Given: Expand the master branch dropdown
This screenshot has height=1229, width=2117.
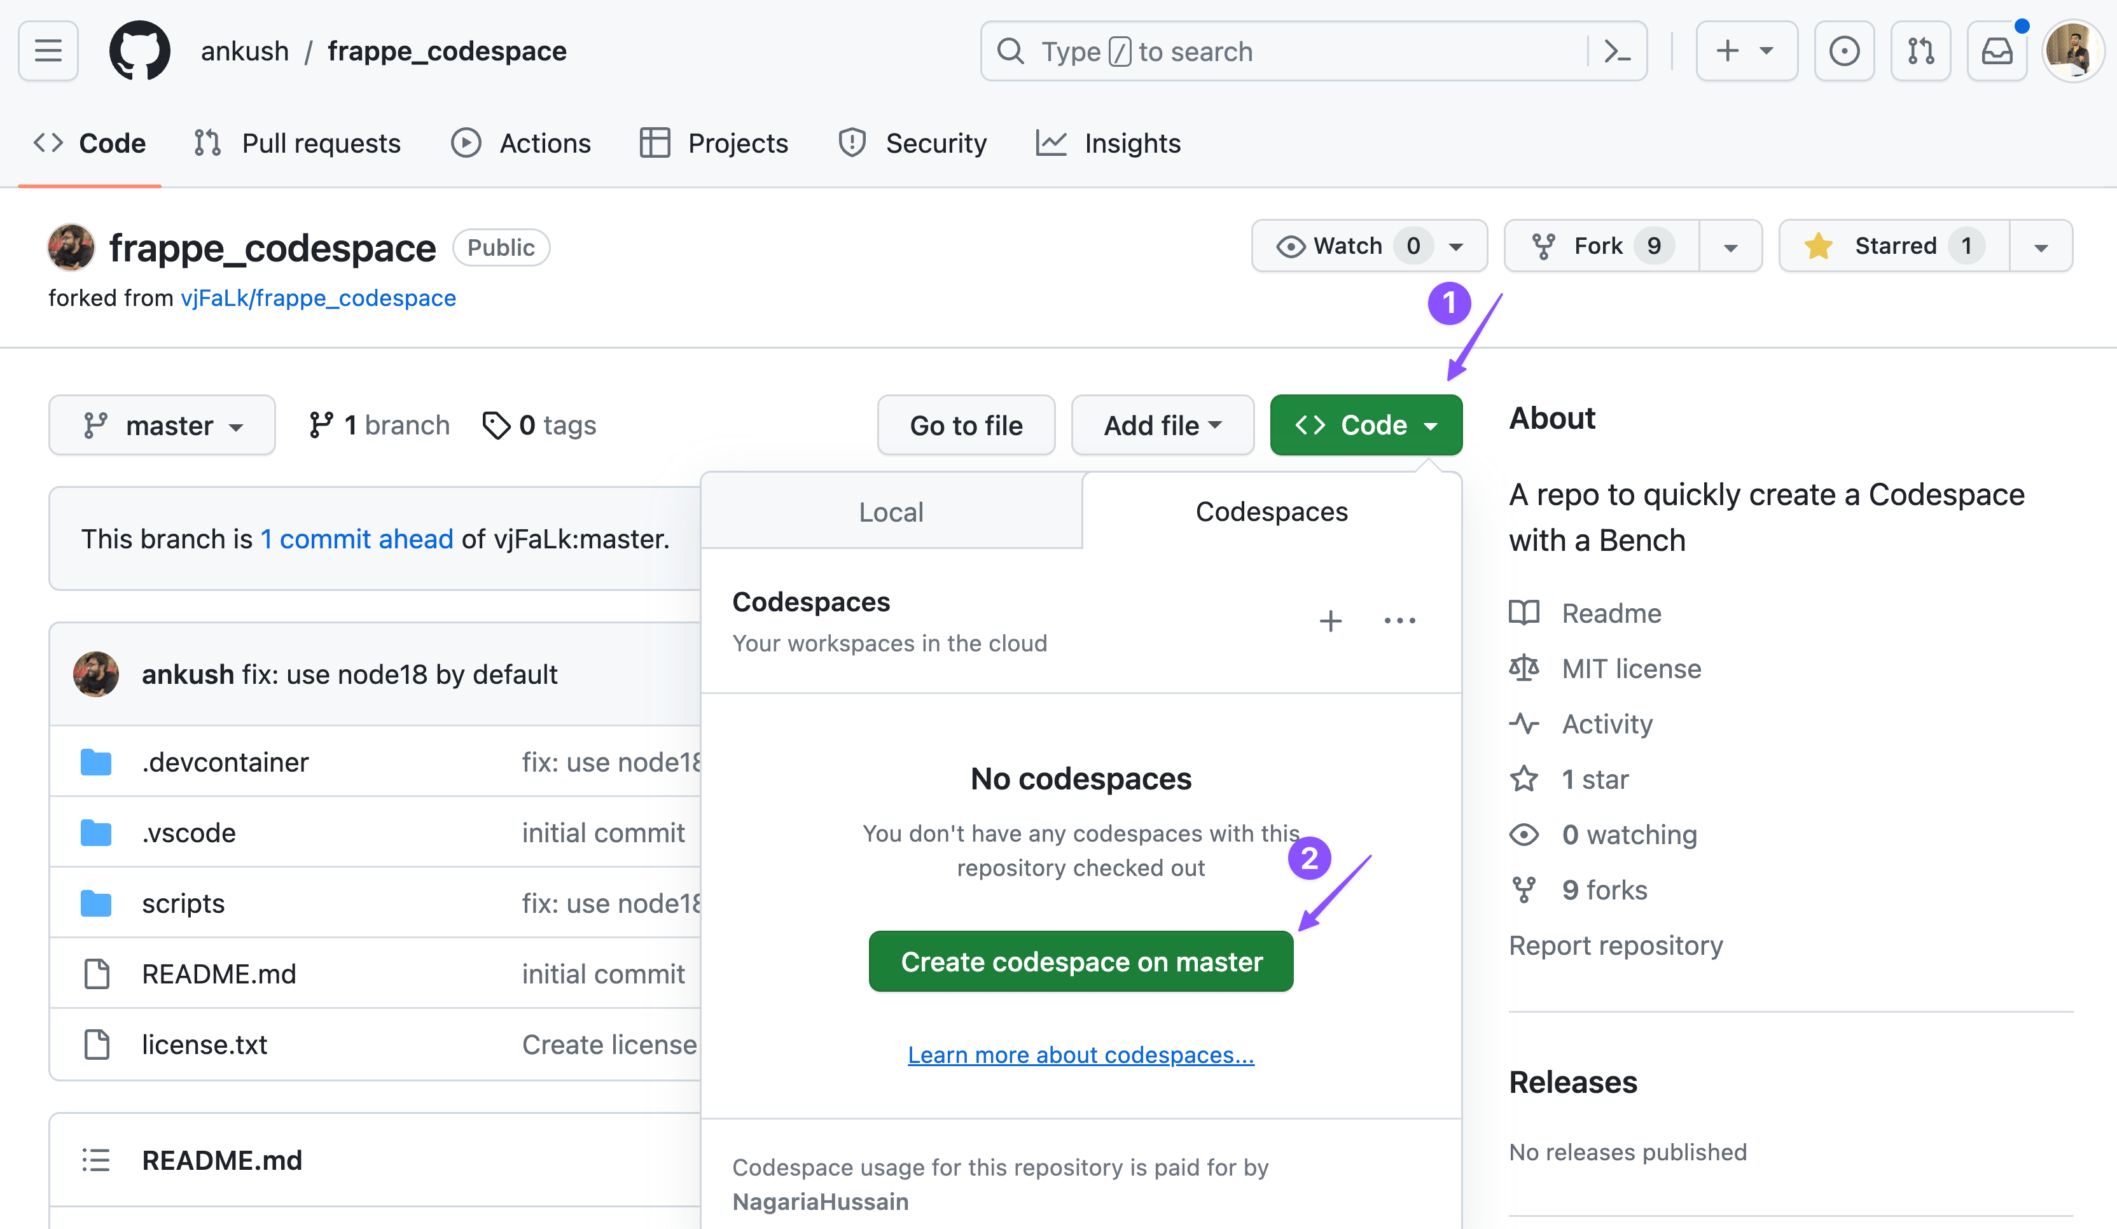Looking at the screenshot, I should pyautogui.click(x=162, y=426).
